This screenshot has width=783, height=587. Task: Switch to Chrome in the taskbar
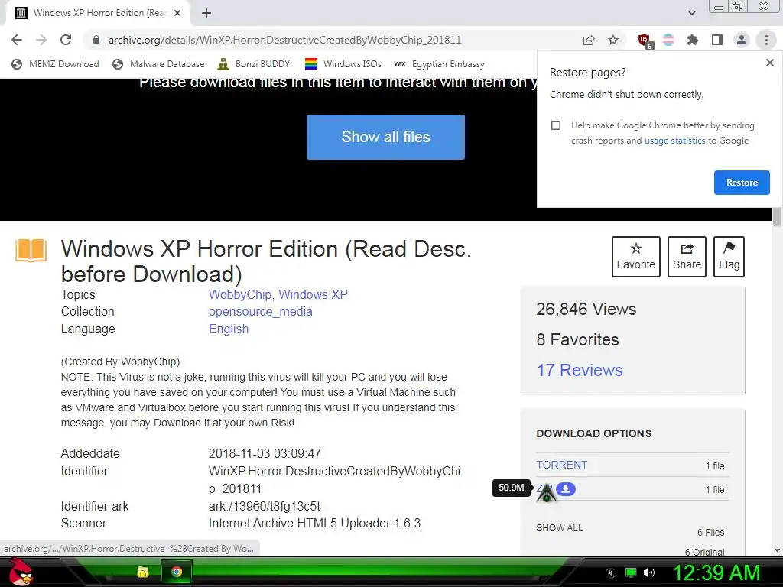[x=177, y=572]
